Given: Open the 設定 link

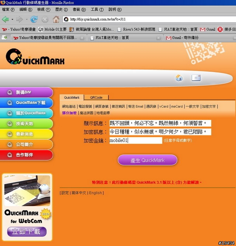Looking at the screenshot, I should pos(65,193).
